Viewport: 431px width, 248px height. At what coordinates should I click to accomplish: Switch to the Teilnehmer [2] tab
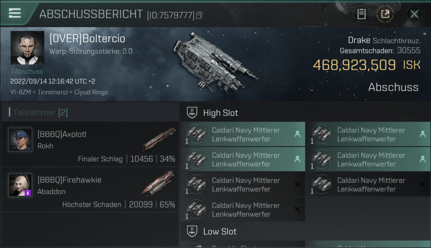[40, 112]
